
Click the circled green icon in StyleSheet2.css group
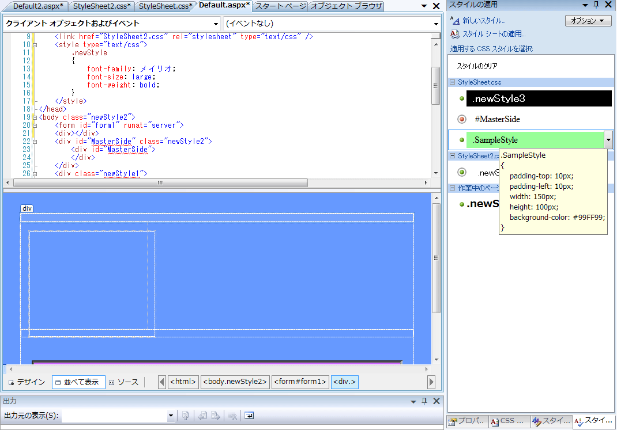tap(462, 172)
